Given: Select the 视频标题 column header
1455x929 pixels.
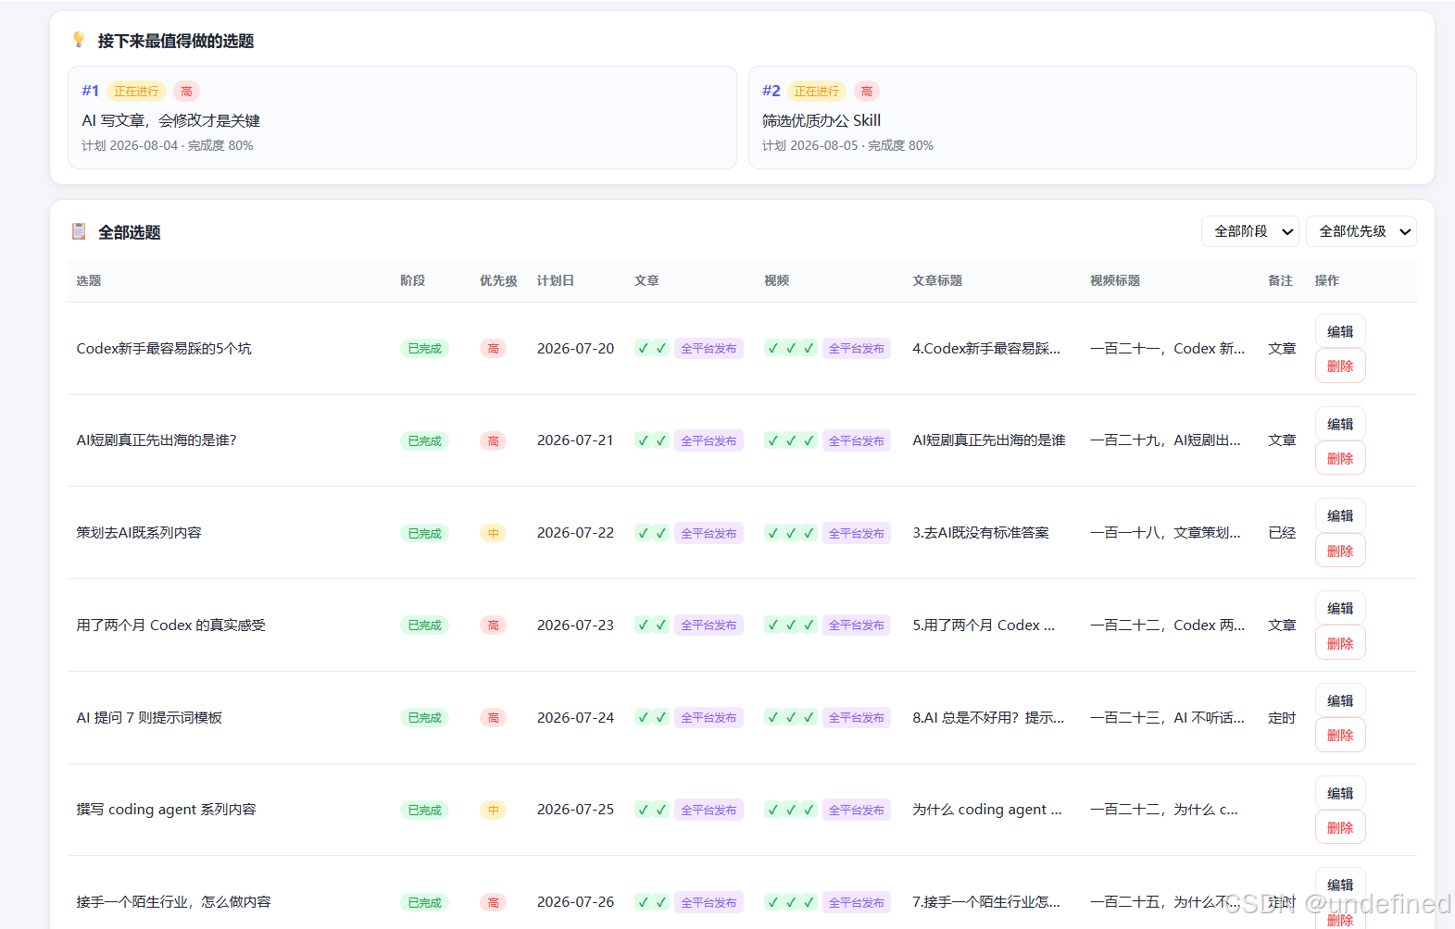Looking at the screenshot, I should click(x=1115, y=280).
